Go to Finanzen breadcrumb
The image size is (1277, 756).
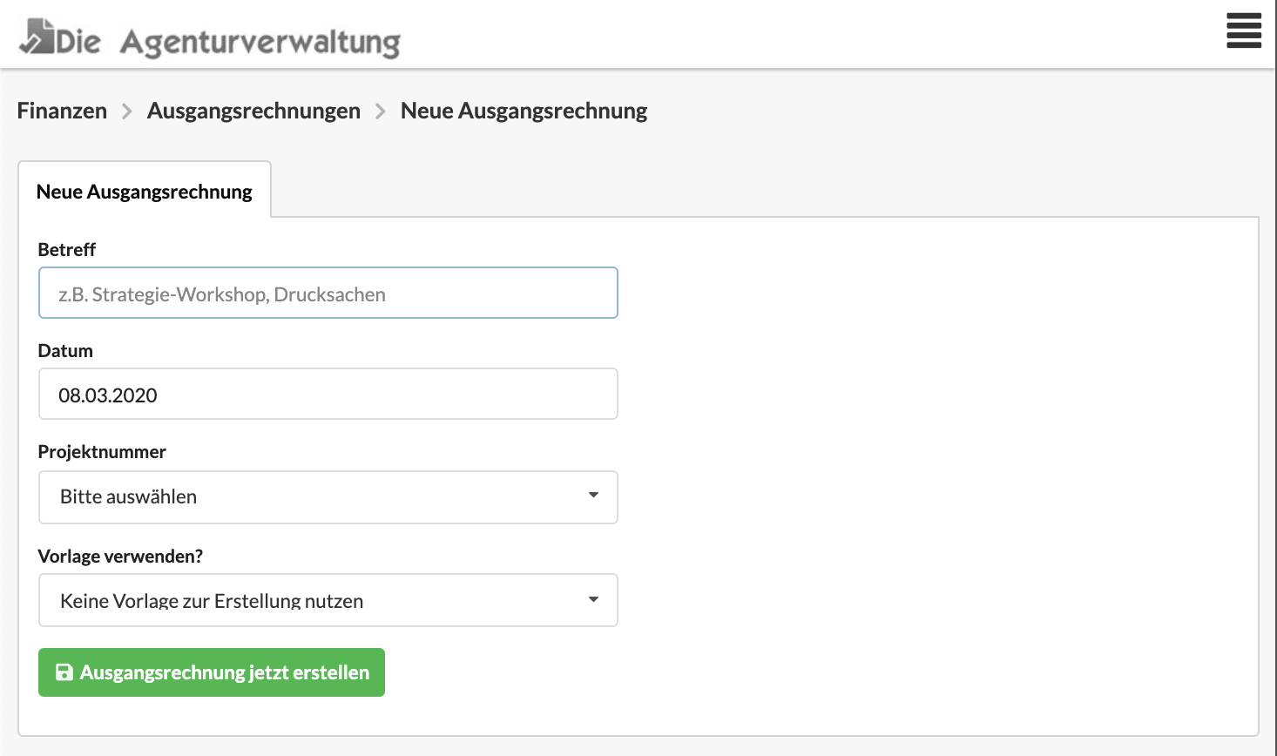(62, 111)
